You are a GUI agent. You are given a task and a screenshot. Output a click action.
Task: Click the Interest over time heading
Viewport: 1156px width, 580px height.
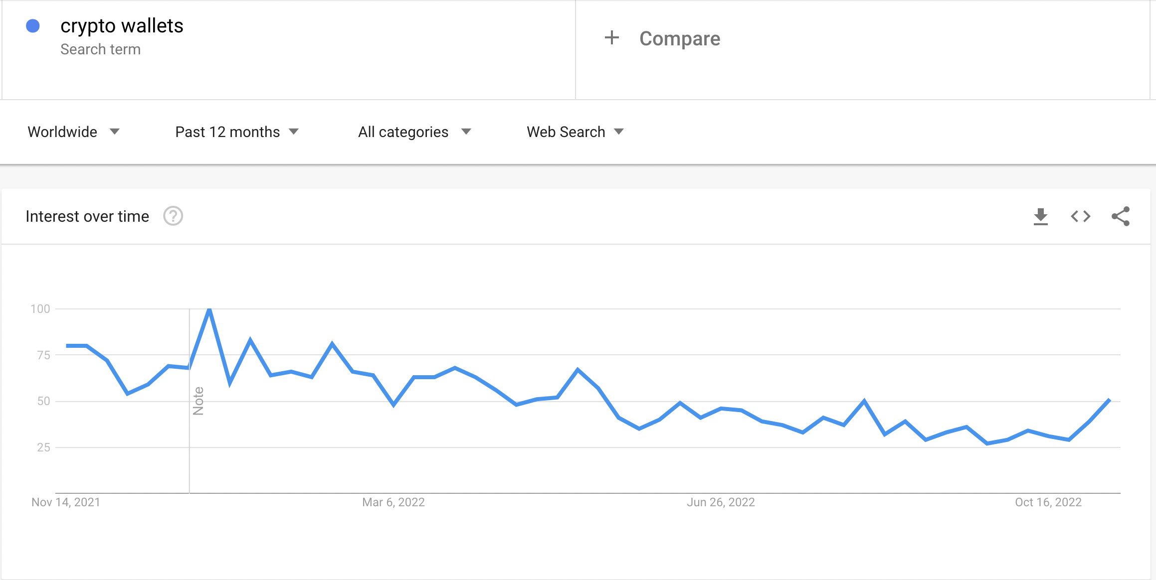pos(87,217)
